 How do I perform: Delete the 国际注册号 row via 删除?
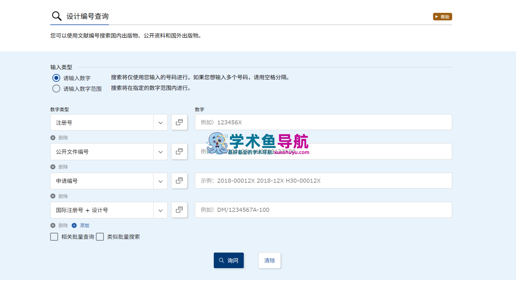[x=59, y=225]
